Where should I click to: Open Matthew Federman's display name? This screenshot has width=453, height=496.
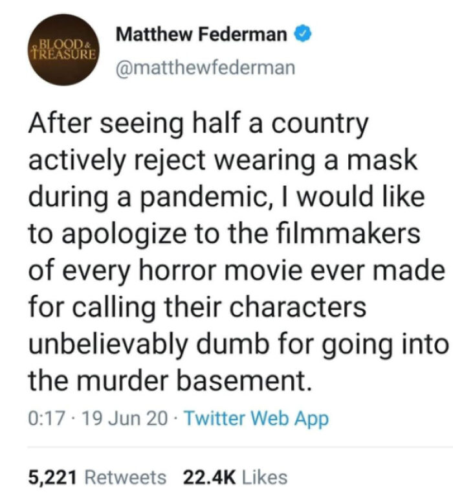coord(201,34)
